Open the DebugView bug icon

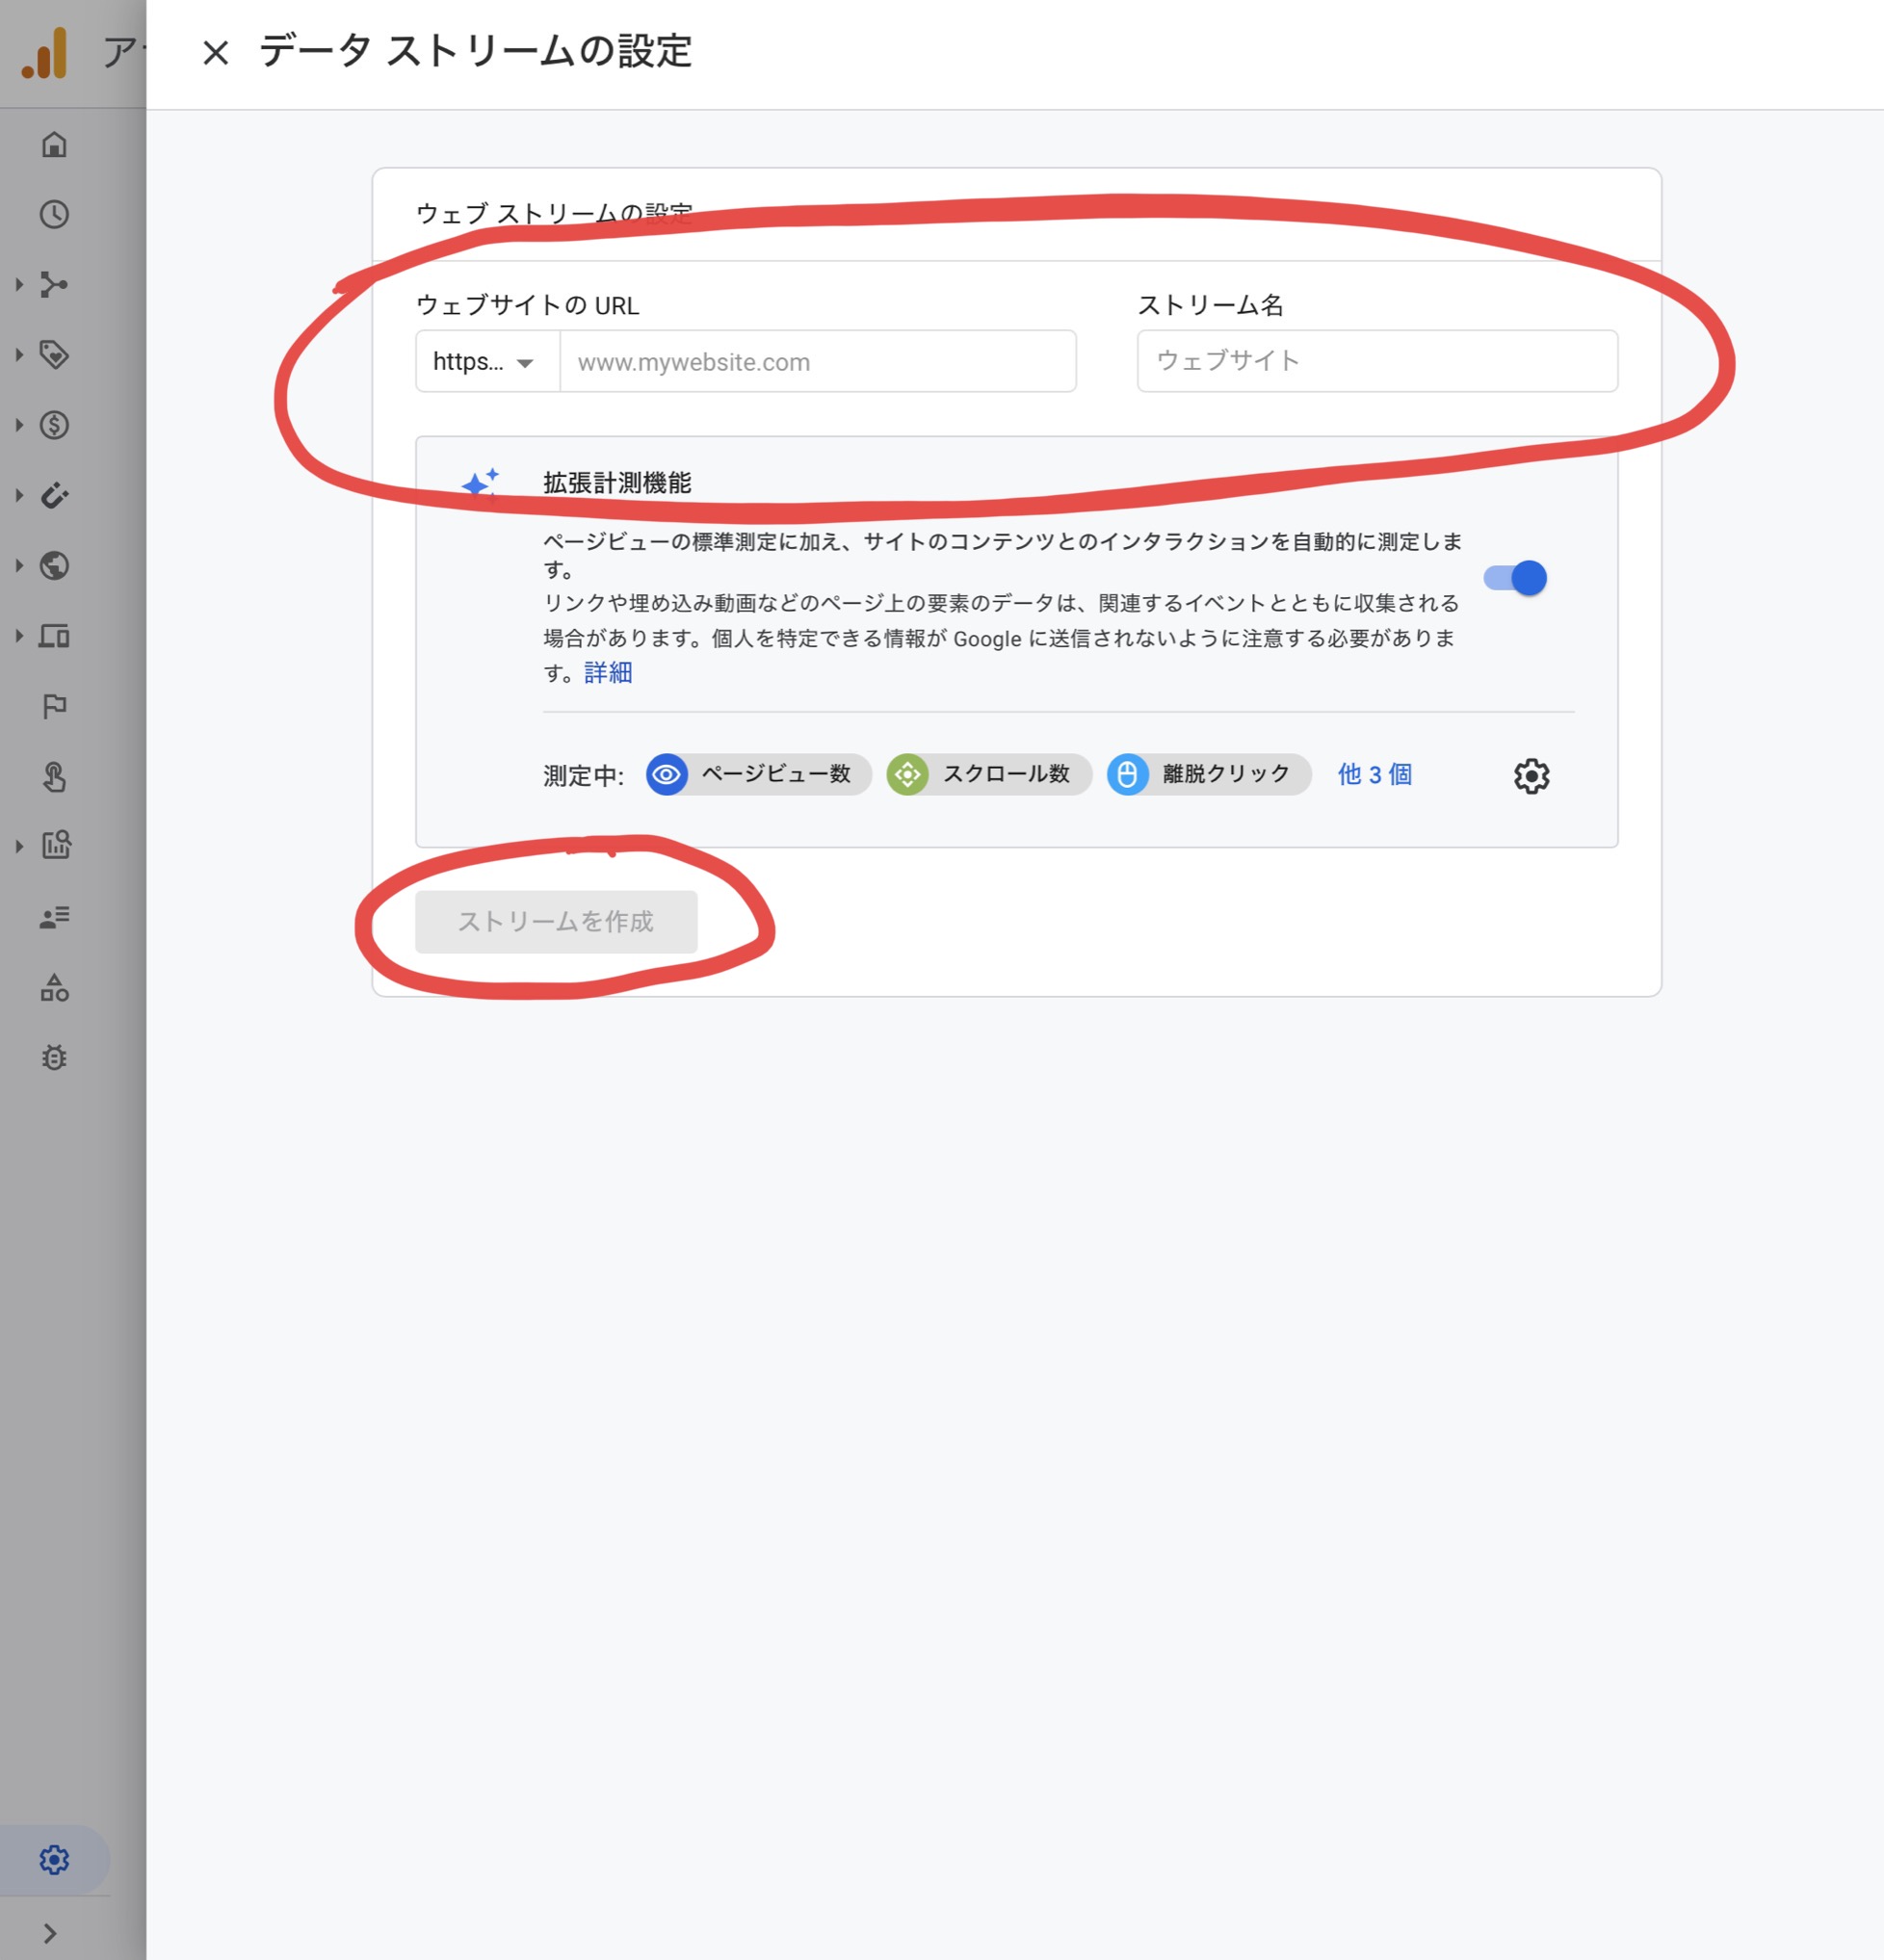tap(54, 1057)
